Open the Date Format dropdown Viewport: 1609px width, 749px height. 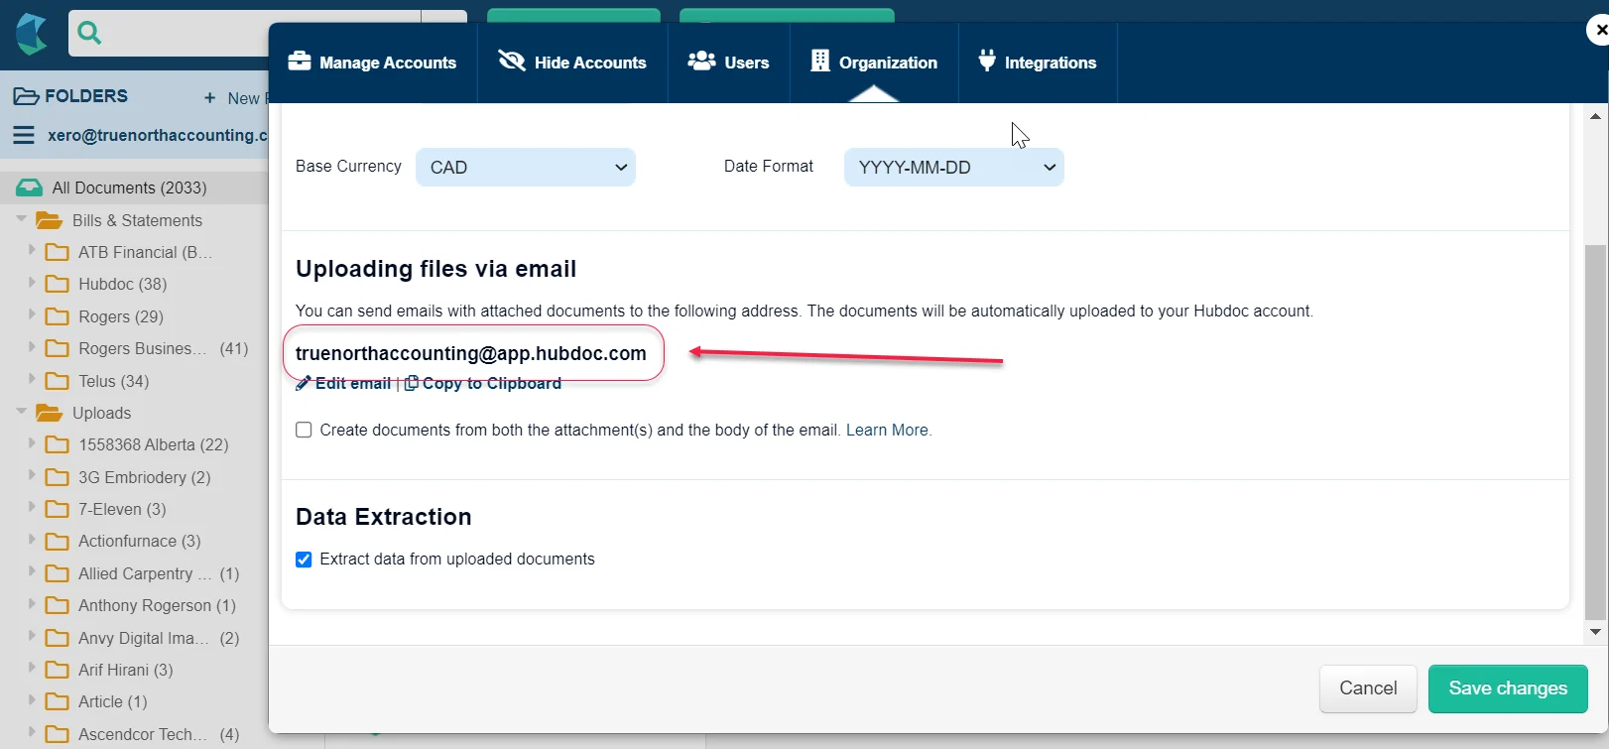tap(954, 168)
